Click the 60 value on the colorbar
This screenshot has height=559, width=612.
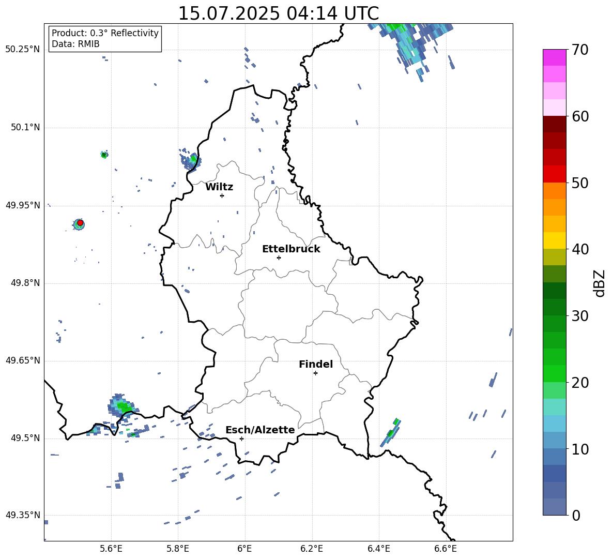580,116
